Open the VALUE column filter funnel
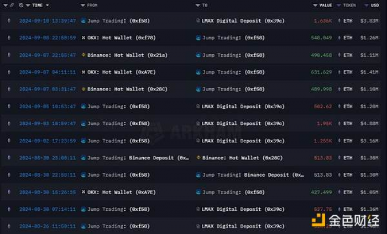The image size is (387, 234). click(x=315, y=5)
